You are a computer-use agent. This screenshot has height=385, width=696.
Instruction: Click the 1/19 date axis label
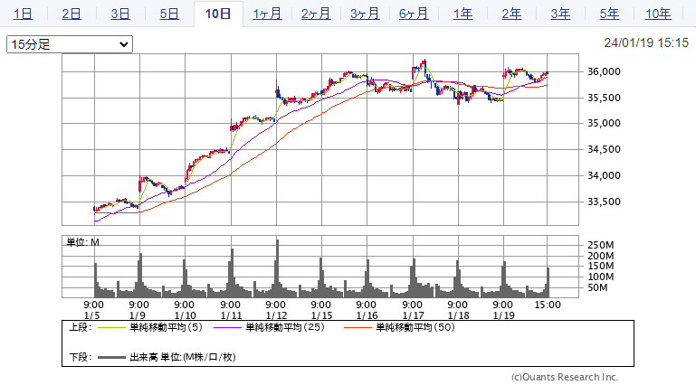pyautogui.click(x=504, y=315)
